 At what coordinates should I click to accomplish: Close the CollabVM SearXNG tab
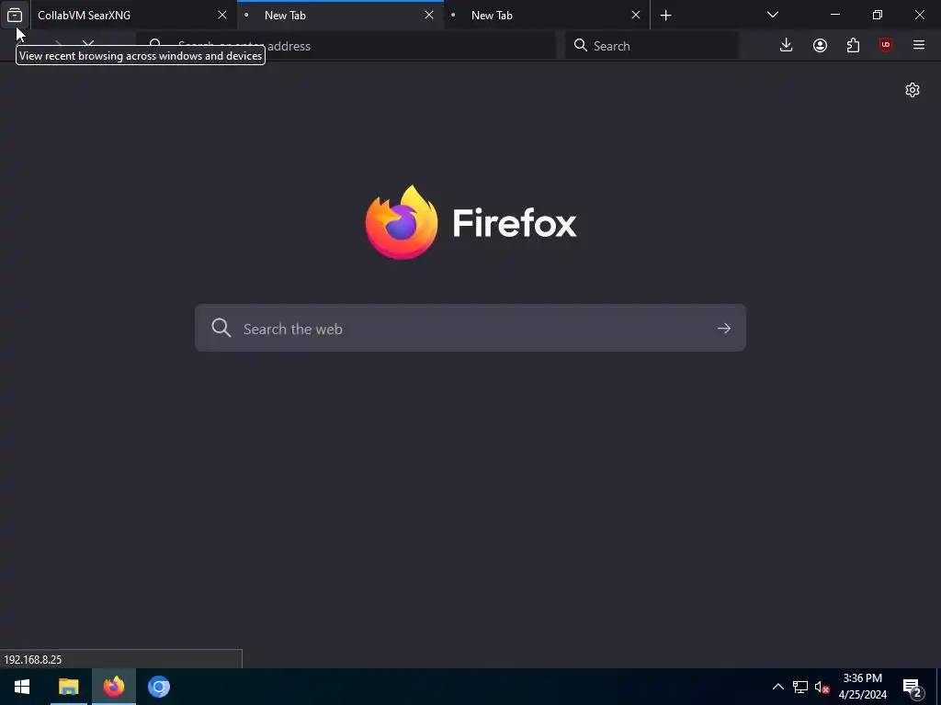coord(222,15)
